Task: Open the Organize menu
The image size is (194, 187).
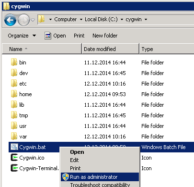Action: click(x=22, y=36)
